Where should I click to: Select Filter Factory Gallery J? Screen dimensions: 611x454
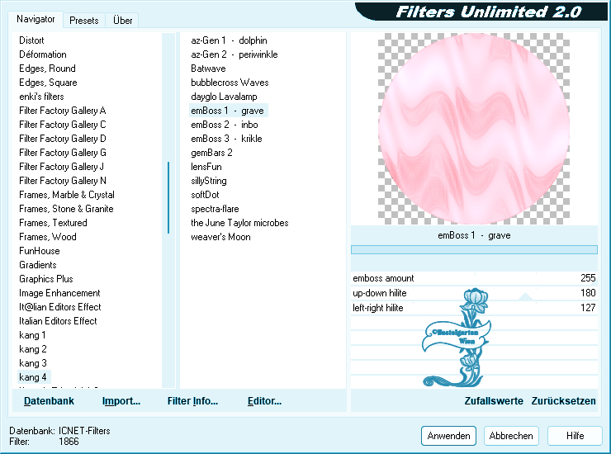point(62,167)
